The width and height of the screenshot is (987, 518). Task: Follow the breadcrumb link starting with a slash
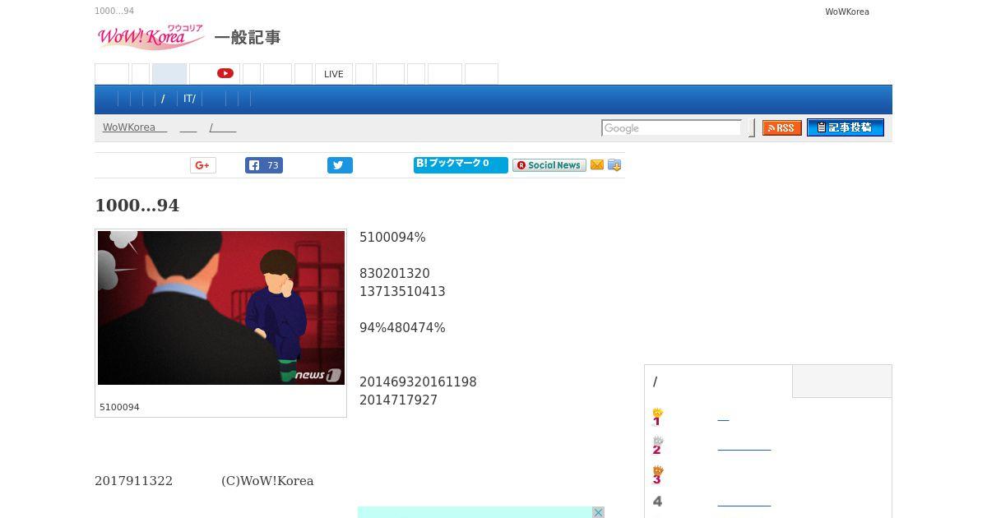click(223, 127)
